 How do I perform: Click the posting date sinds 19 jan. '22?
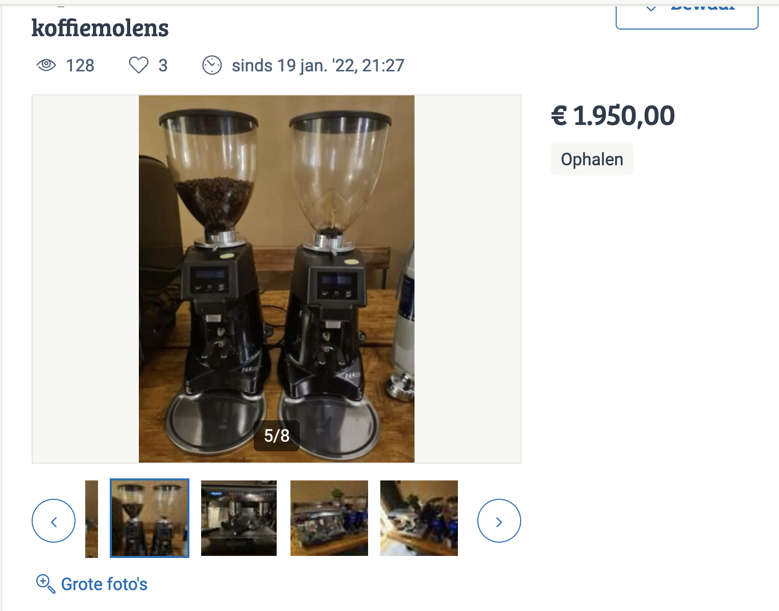(318, 65)
